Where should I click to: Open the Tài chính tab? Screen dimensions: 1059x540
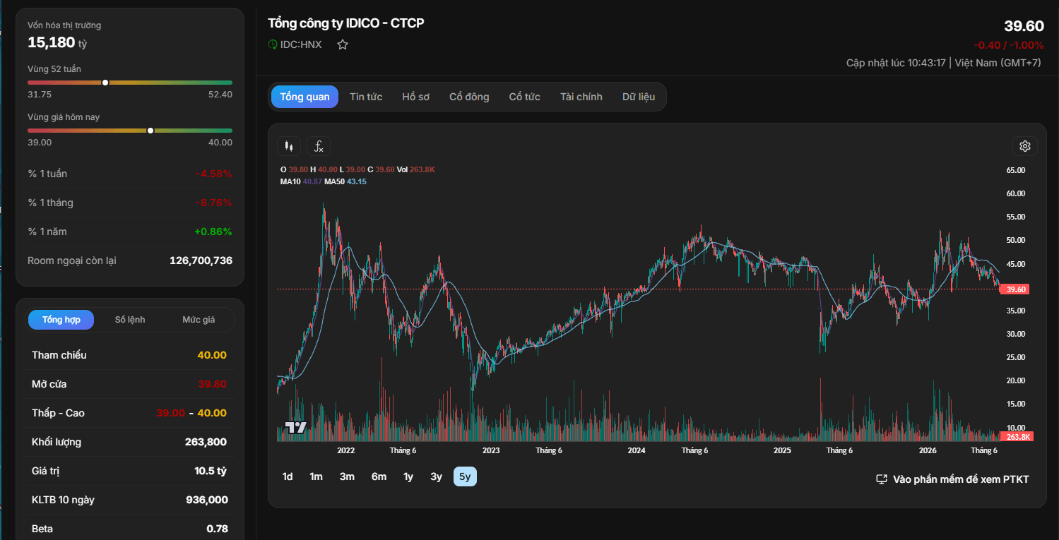(581, 97)
